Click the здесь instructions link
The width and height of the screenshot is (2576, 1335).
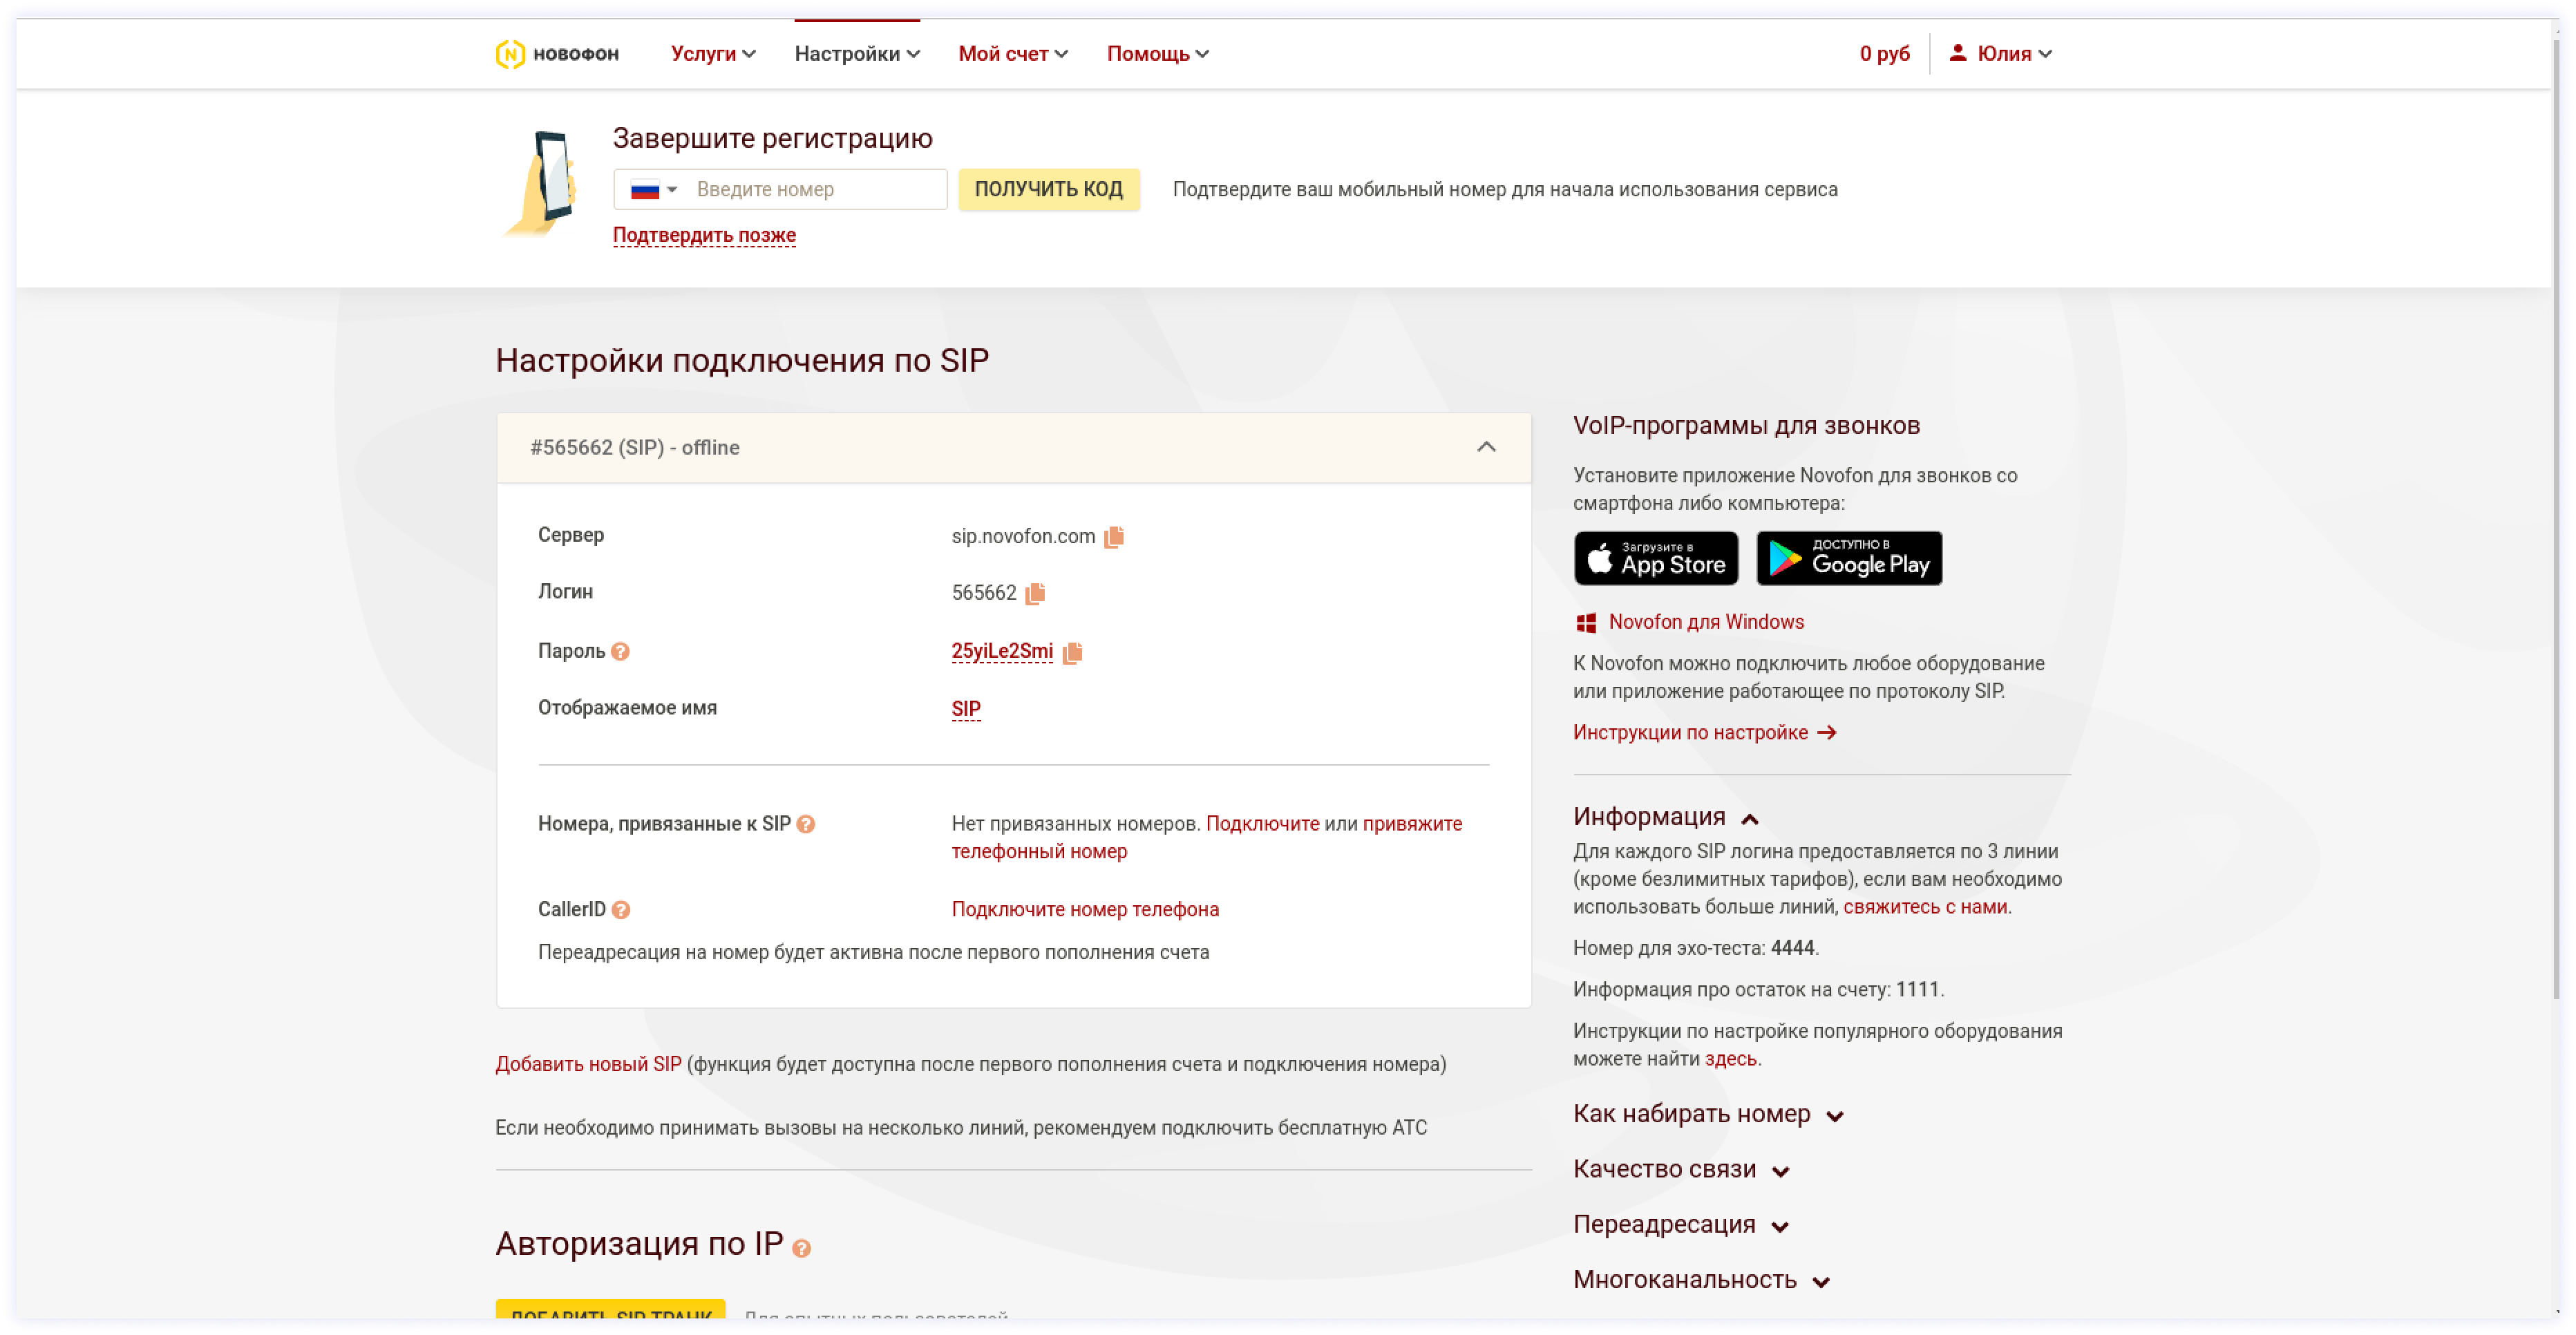pyautogui.click(x=1730, y=1060)
